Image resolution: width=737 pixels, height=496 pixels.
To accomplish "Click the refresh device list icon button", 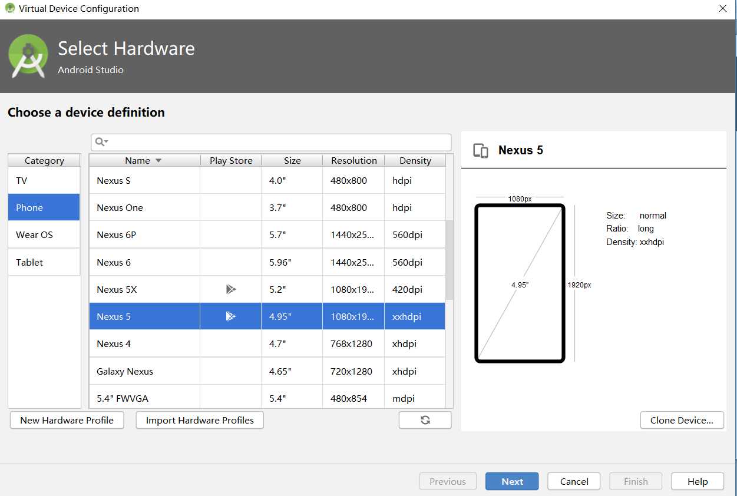I will [x=425, y=420].
